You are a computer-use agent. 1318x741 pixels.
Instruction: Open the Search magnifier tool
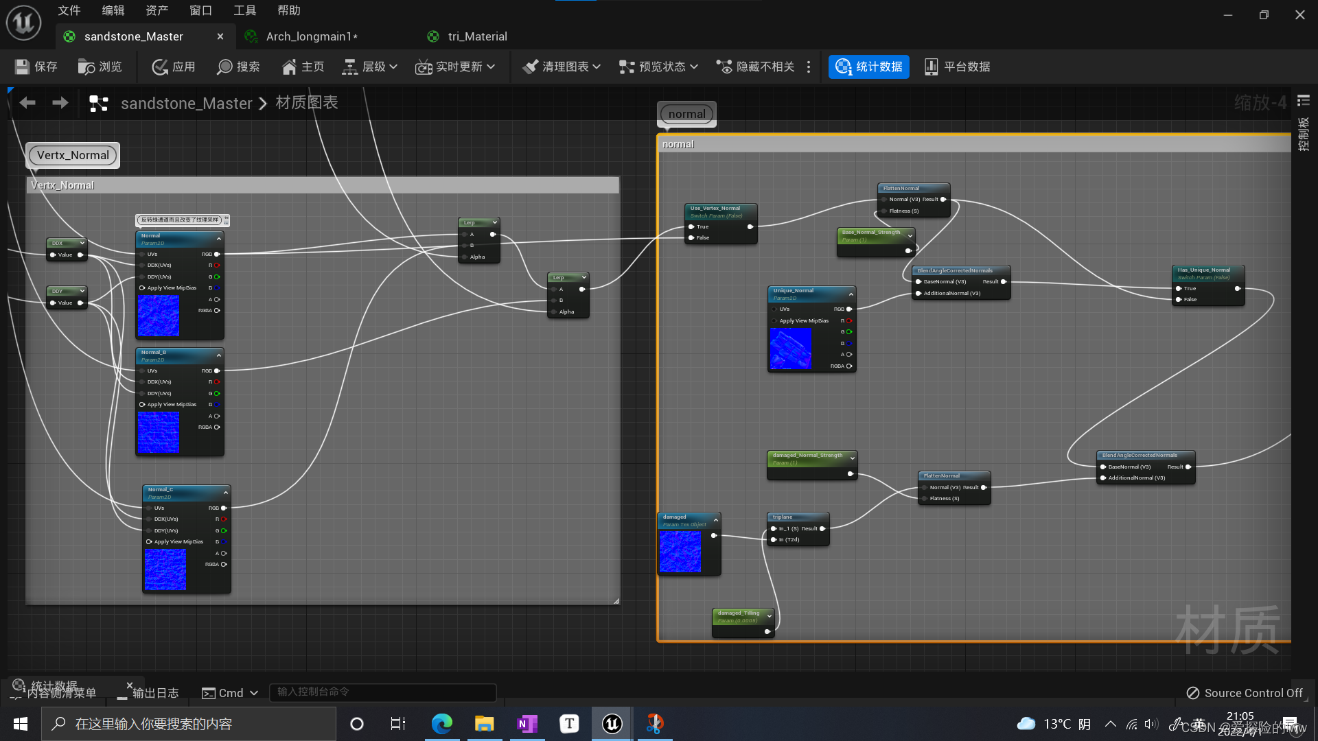click(224, 67)
